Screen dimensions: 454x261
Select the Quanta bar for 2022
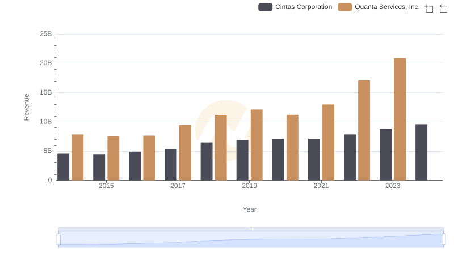pos(364,130)
